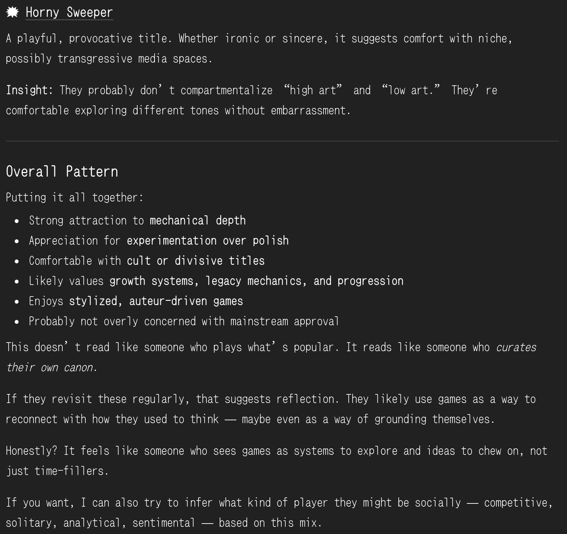
Task: Click the "Putting it all together:" line
Action: pyautogui.click(x=75, y=197)
